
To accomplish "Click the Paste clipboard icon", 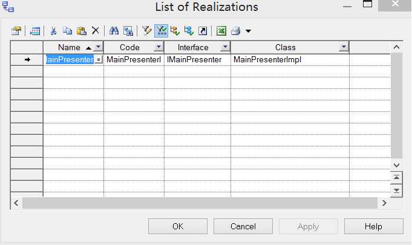I will pos(81,30).
